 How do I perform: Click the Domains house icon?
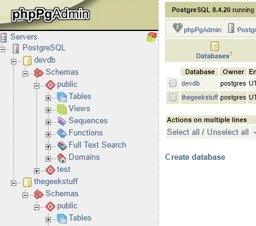(62, 158)
